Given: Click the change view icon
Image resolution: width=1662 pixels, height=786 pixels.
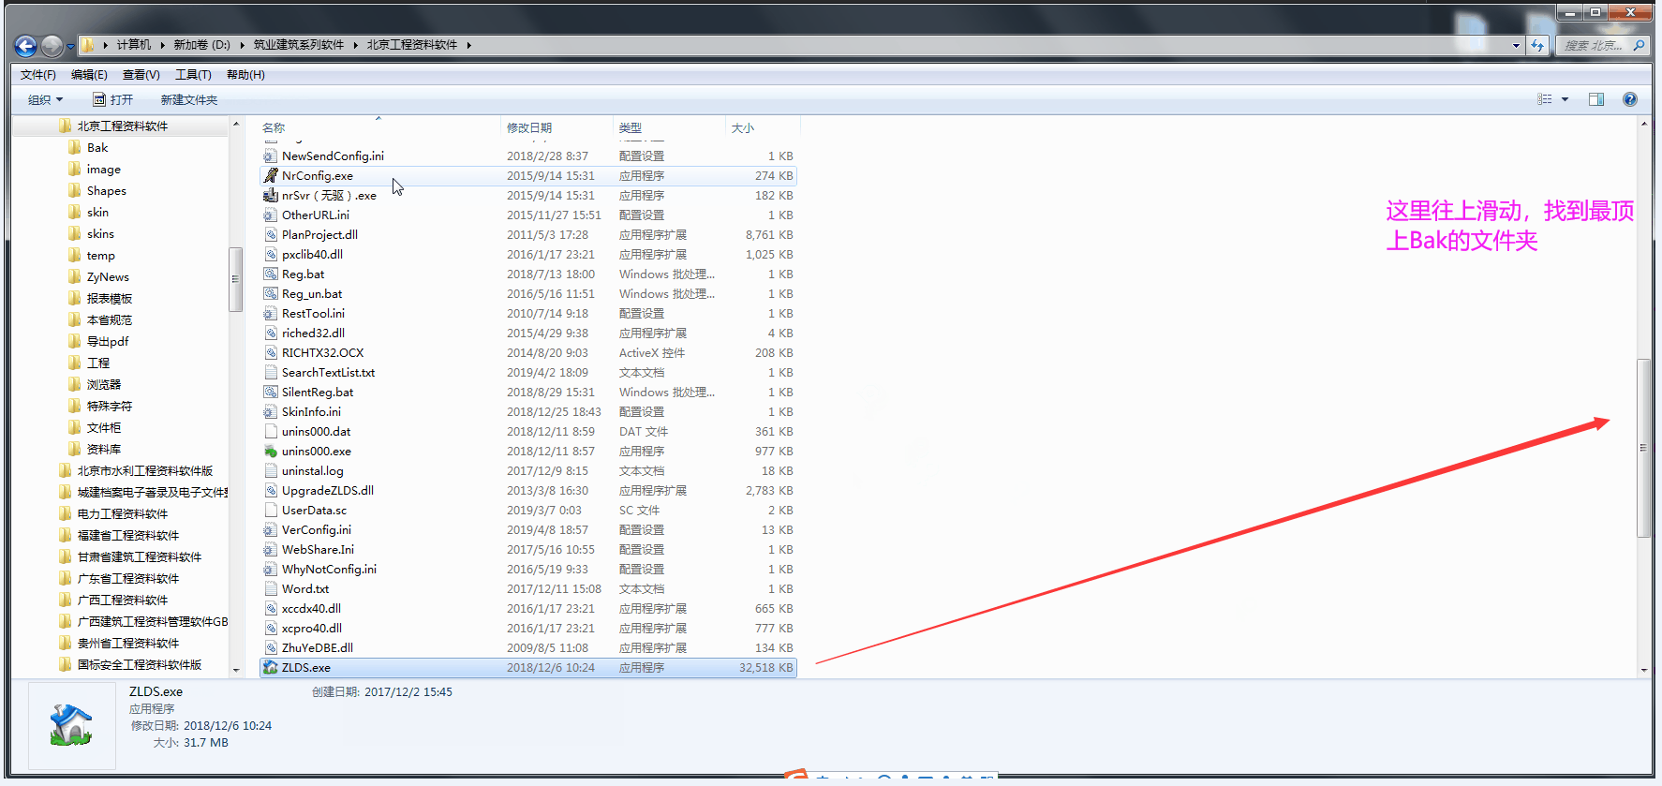Looking at the screenshot, I should tap(1545, 99).
